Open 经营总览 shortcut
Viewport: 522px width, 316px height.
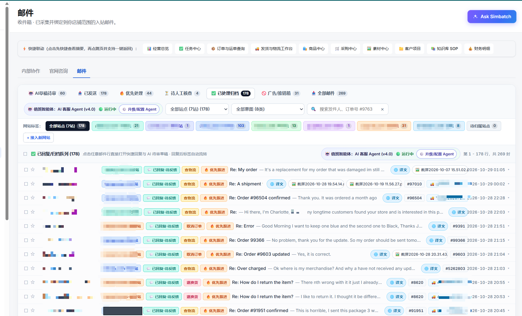[158, 49]
